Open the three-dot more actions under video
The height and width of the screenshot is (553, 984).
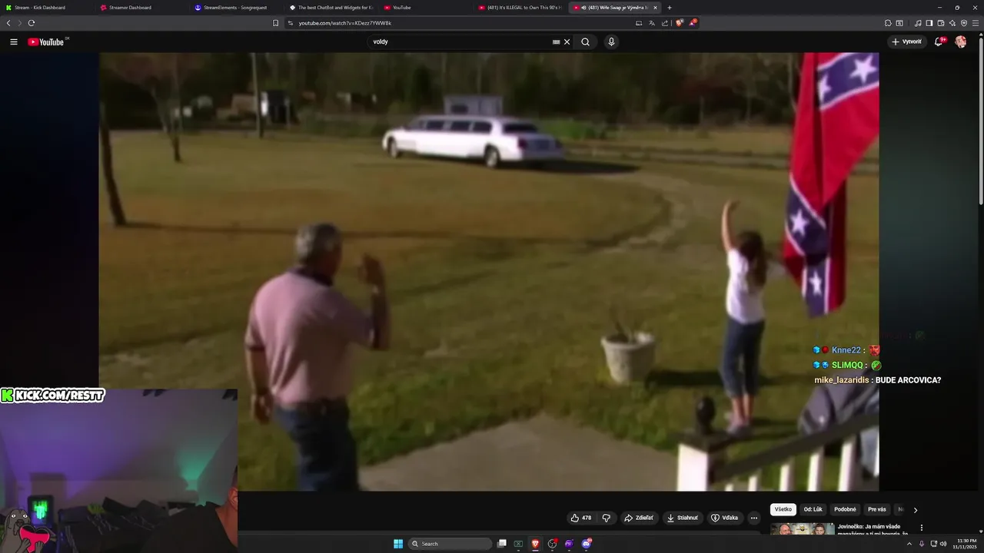pos(754,518)
